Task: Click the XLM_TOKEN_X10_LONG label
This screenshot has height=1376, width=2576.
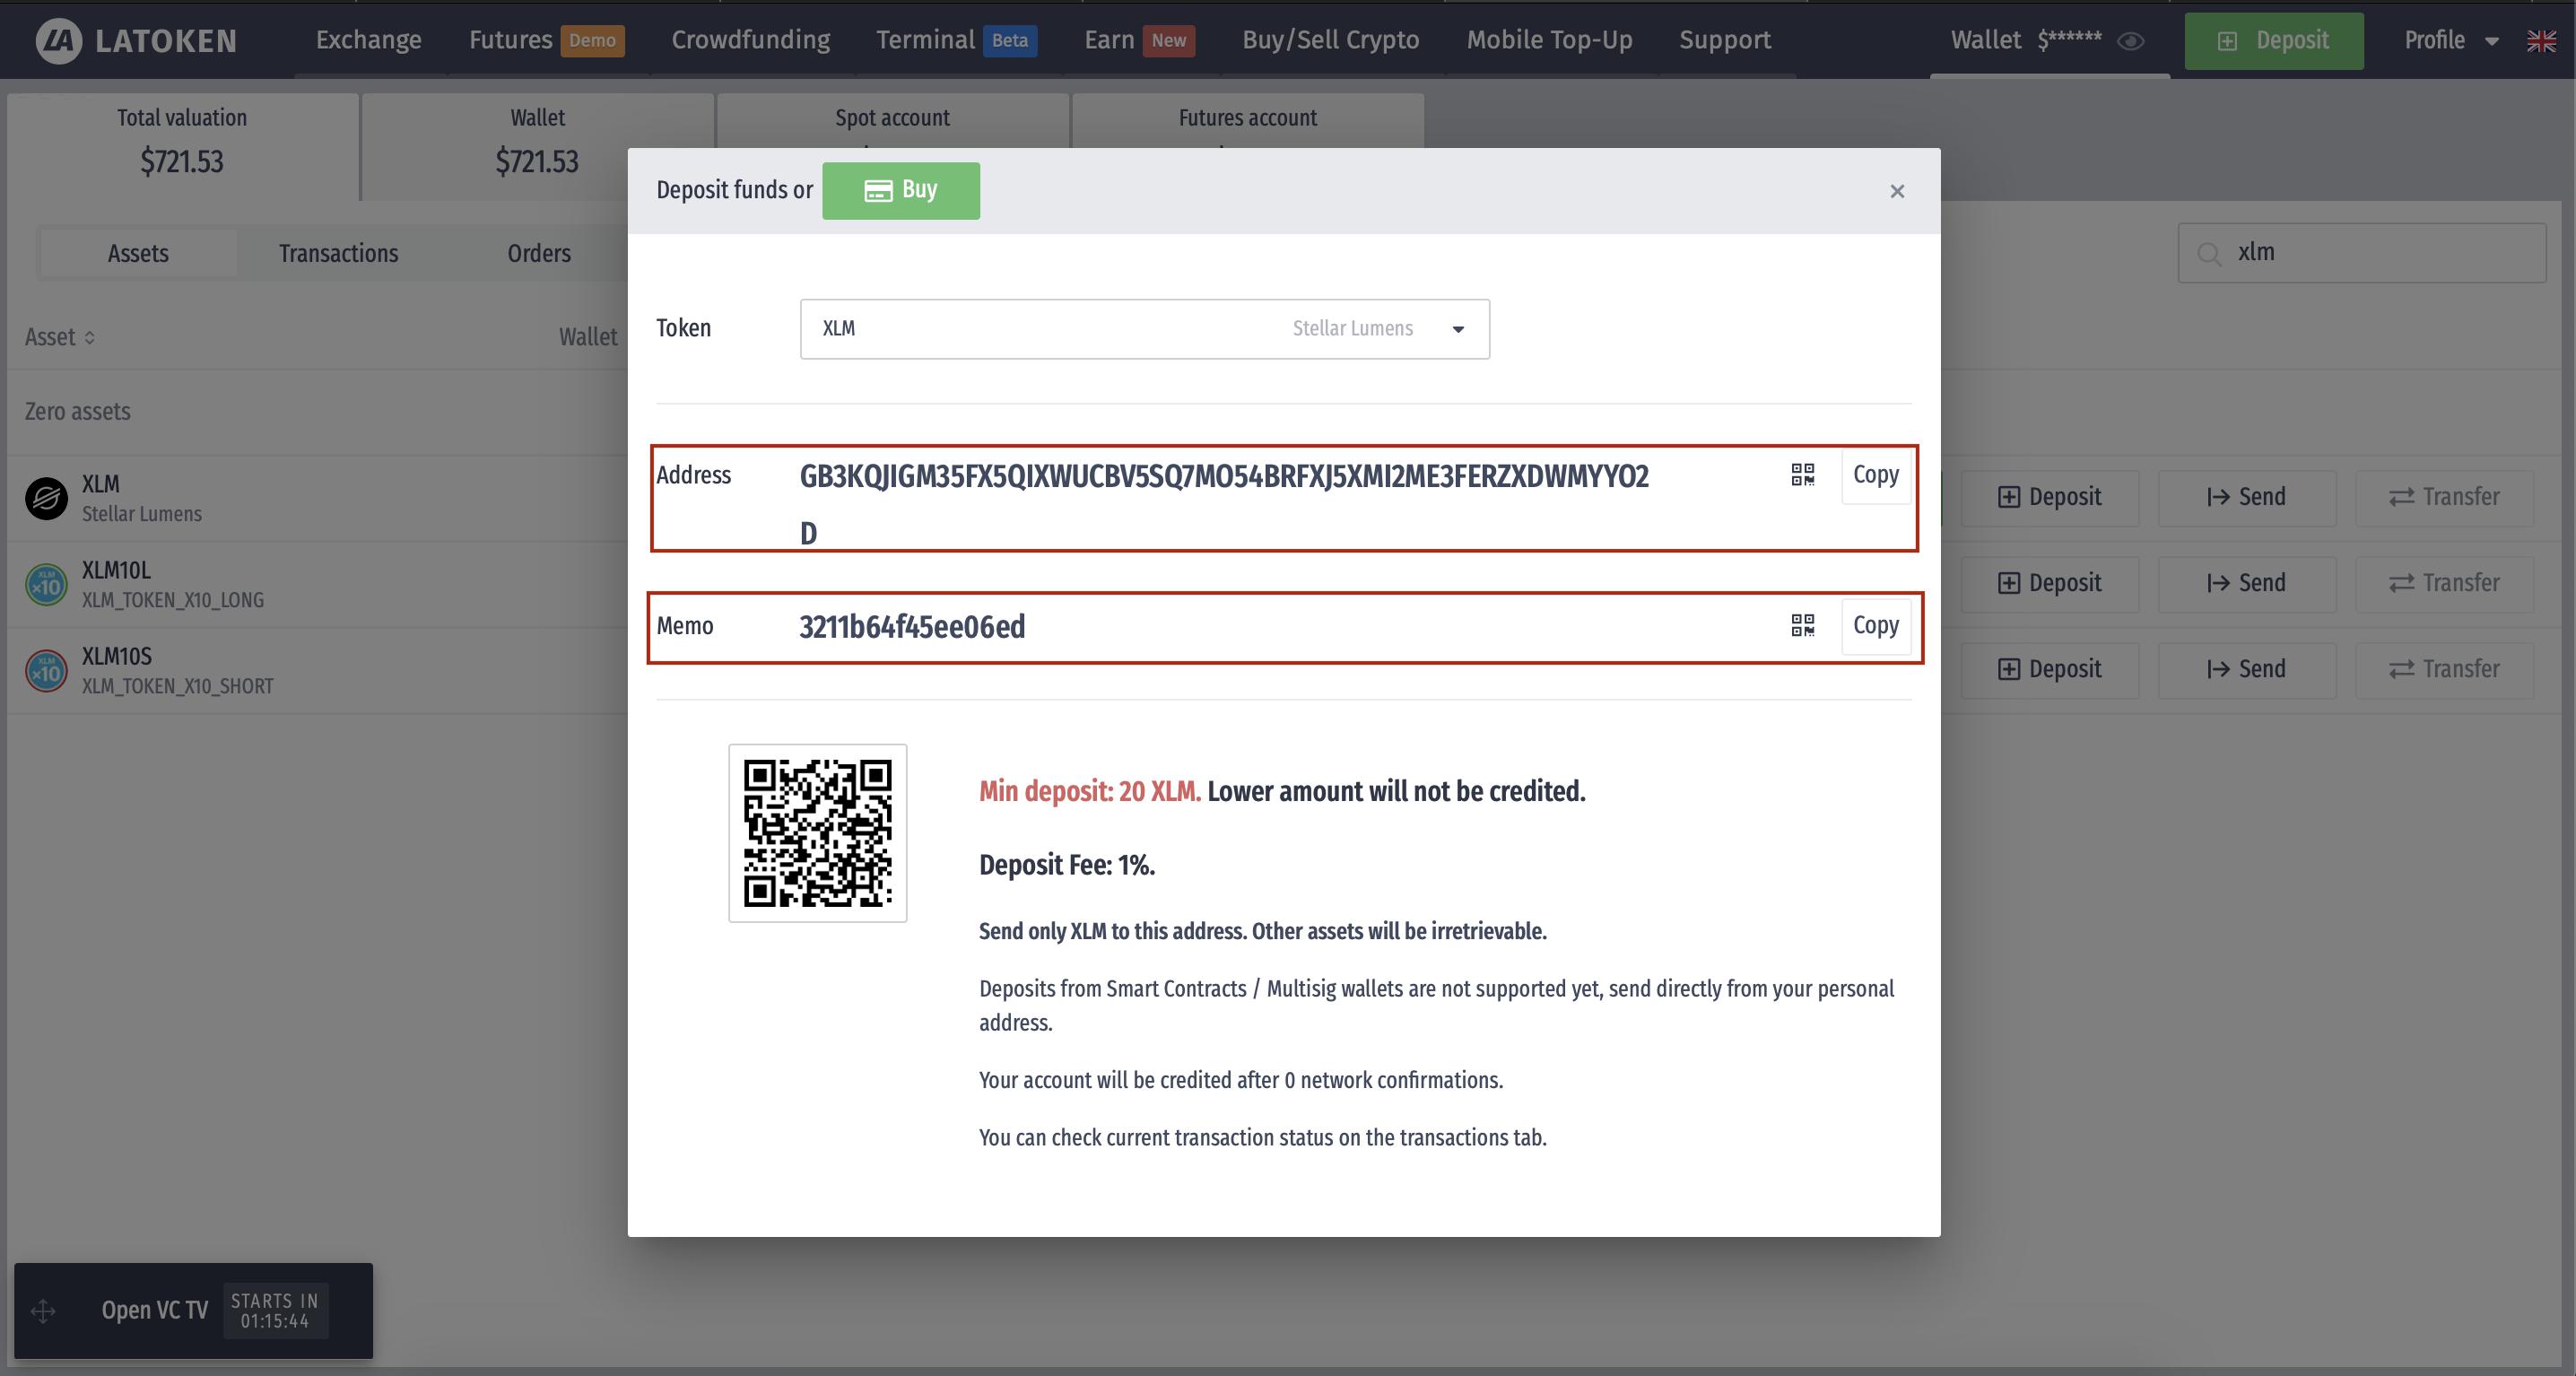Action: [x=173, y=600]
